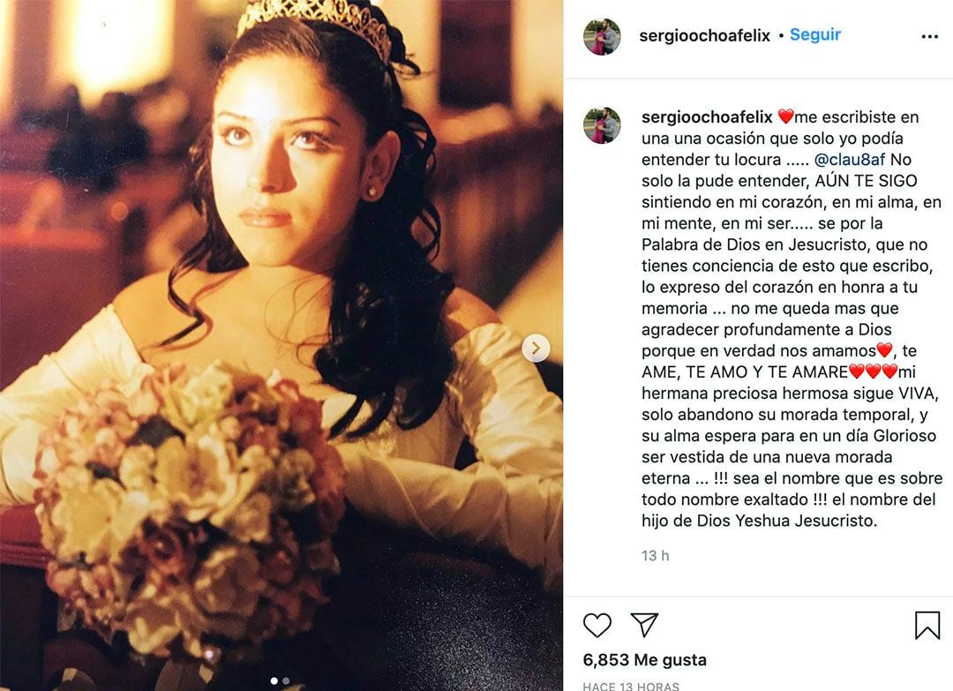Share the post via paper plane icon
953x691 pixels.
tap(644, 625)
